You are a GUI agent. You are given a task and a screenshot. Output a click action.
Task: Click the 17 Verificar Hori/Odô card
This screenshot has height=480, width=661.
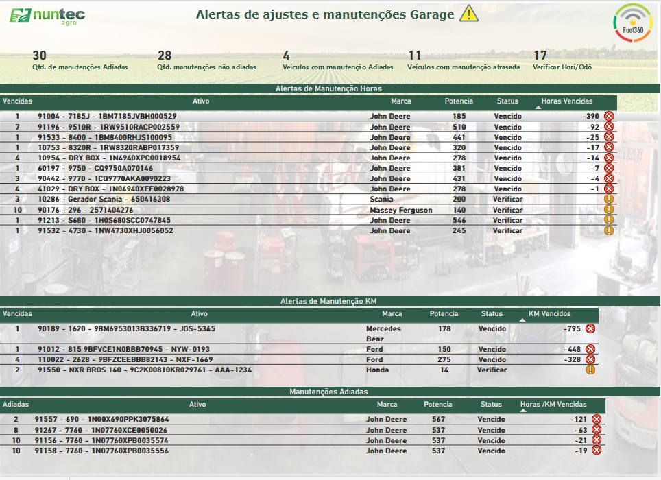pos(562,60)
